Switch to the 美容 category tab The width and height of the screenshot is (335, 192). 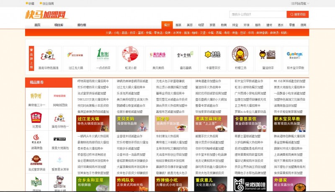coord(190,25)
